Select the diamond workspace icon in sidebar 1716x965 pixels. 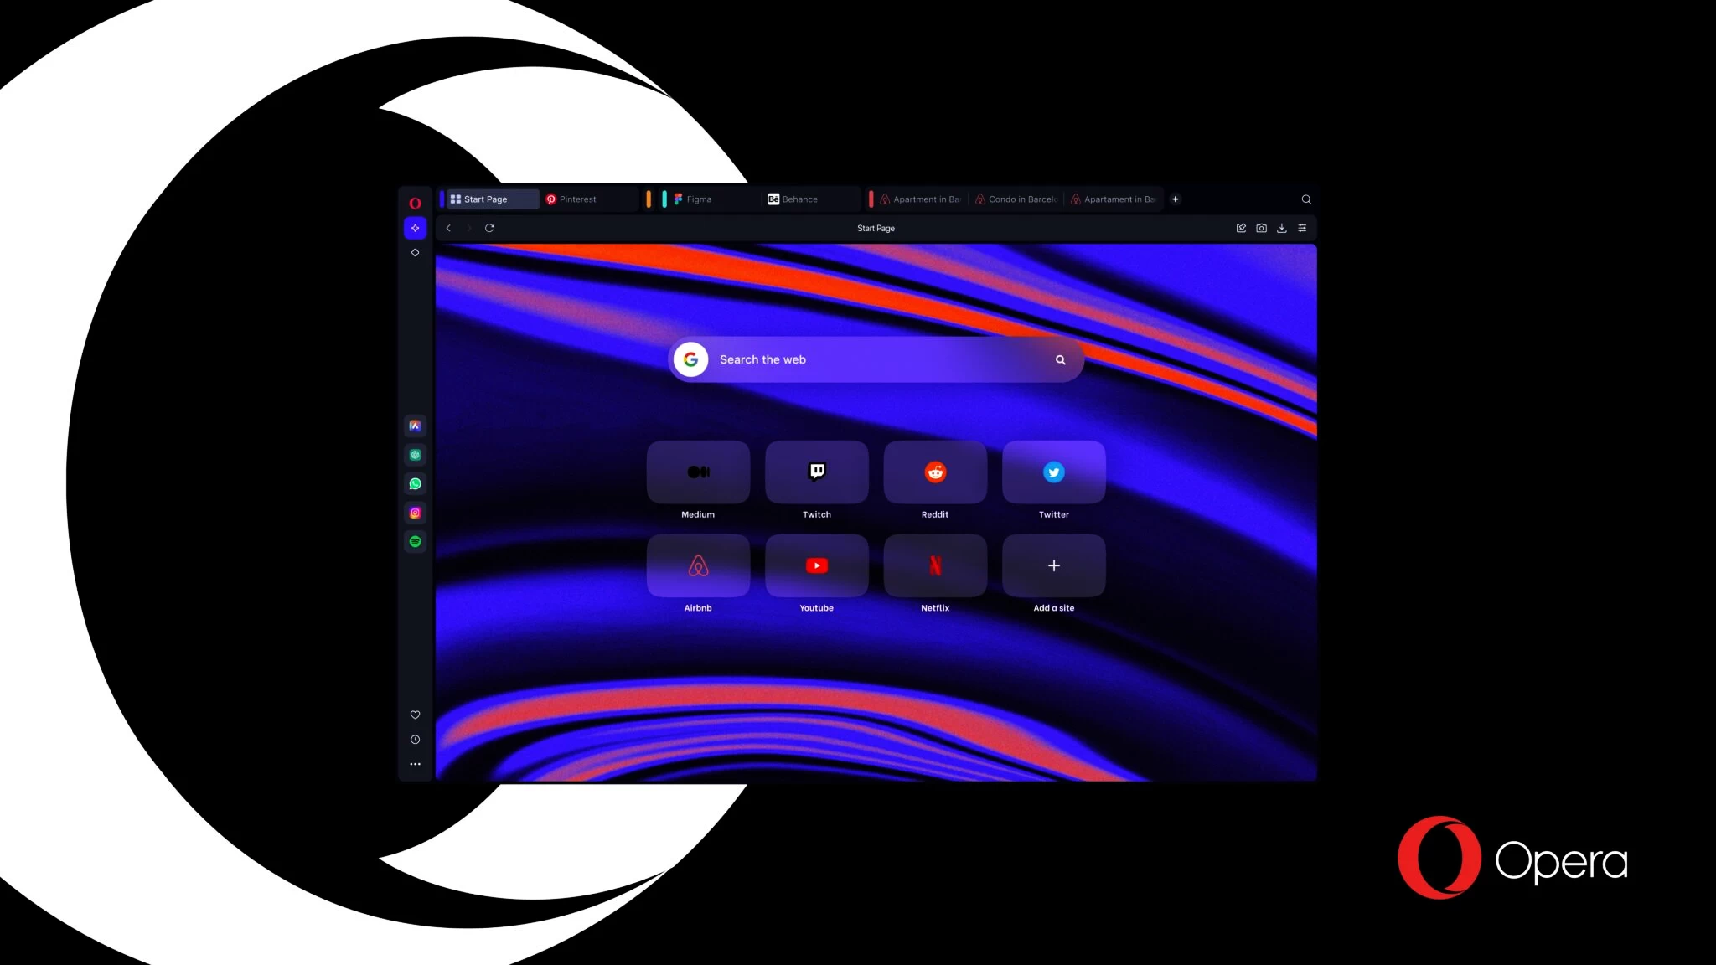click(415, 252)
